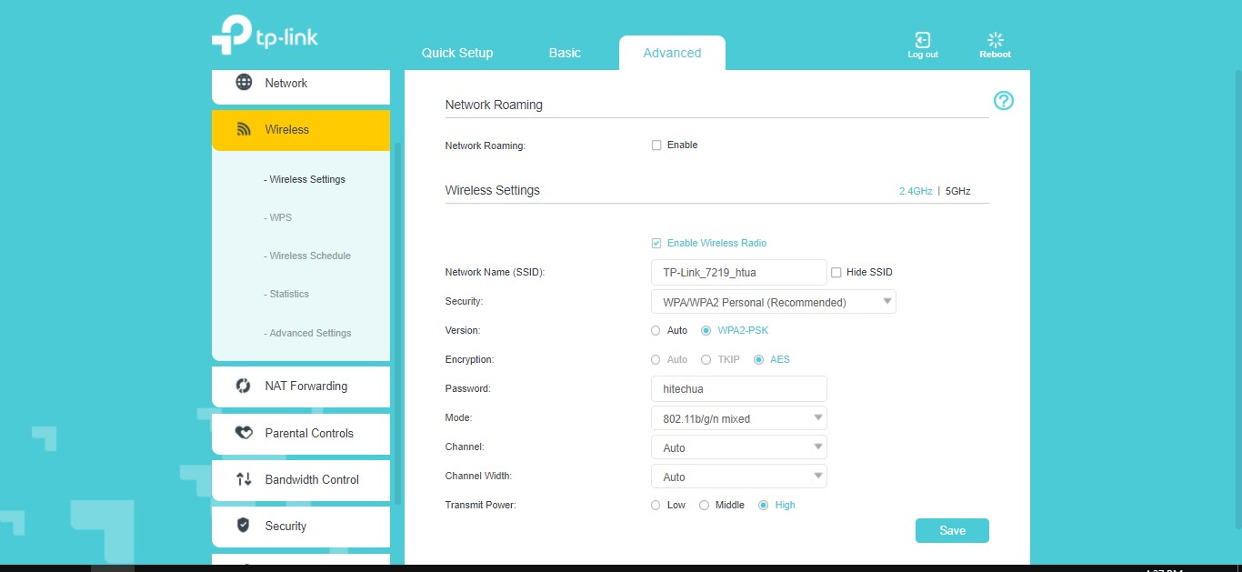Open the Mode dropdown
Viewport: 1242px width, 572px height.
pos(738,418)
